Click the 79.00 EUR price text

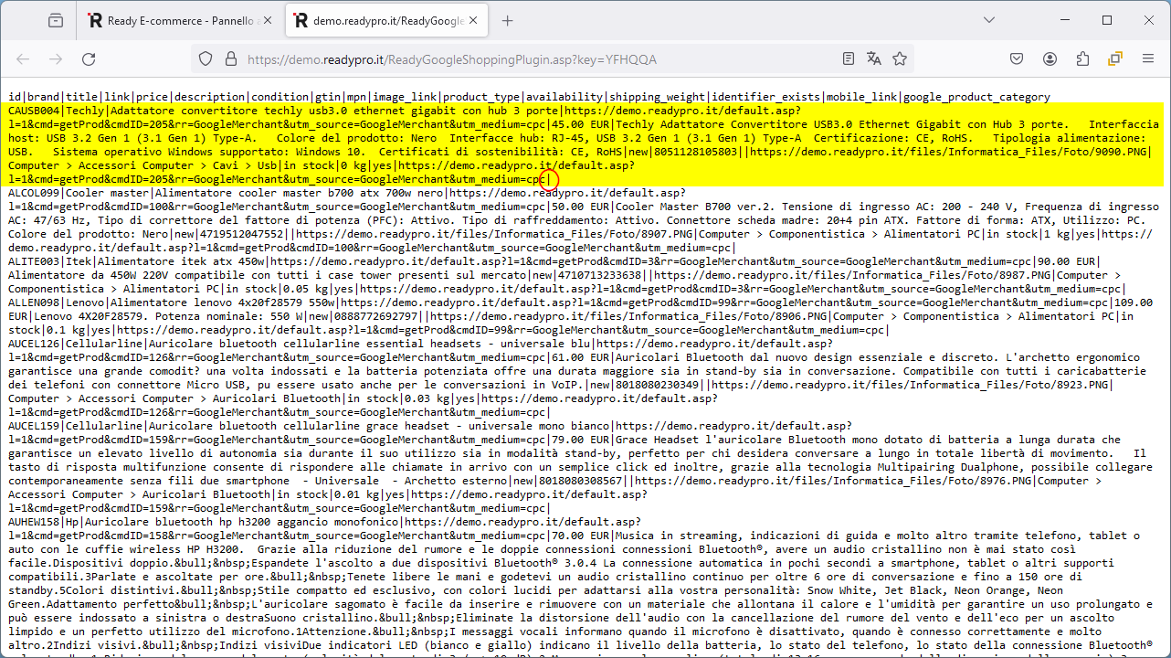583,440
